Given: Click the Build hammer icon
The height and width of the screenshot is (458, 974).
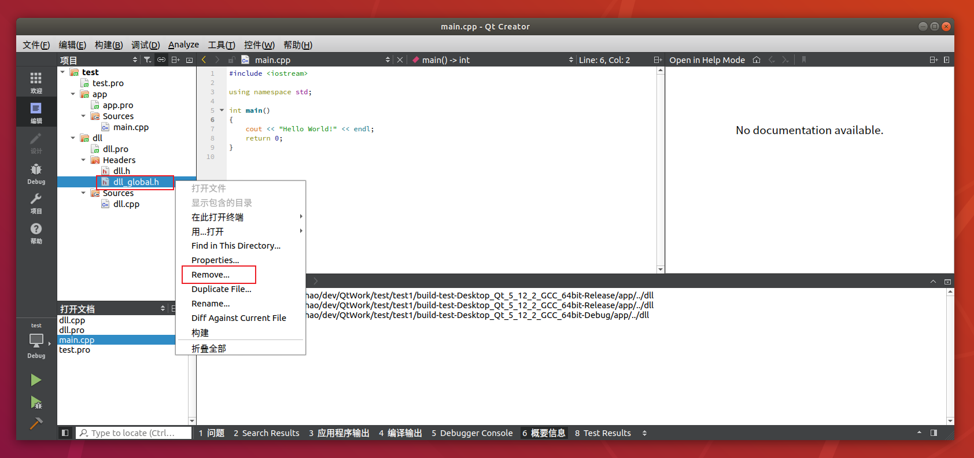Looking at the screenshot, I should (36, 423).
